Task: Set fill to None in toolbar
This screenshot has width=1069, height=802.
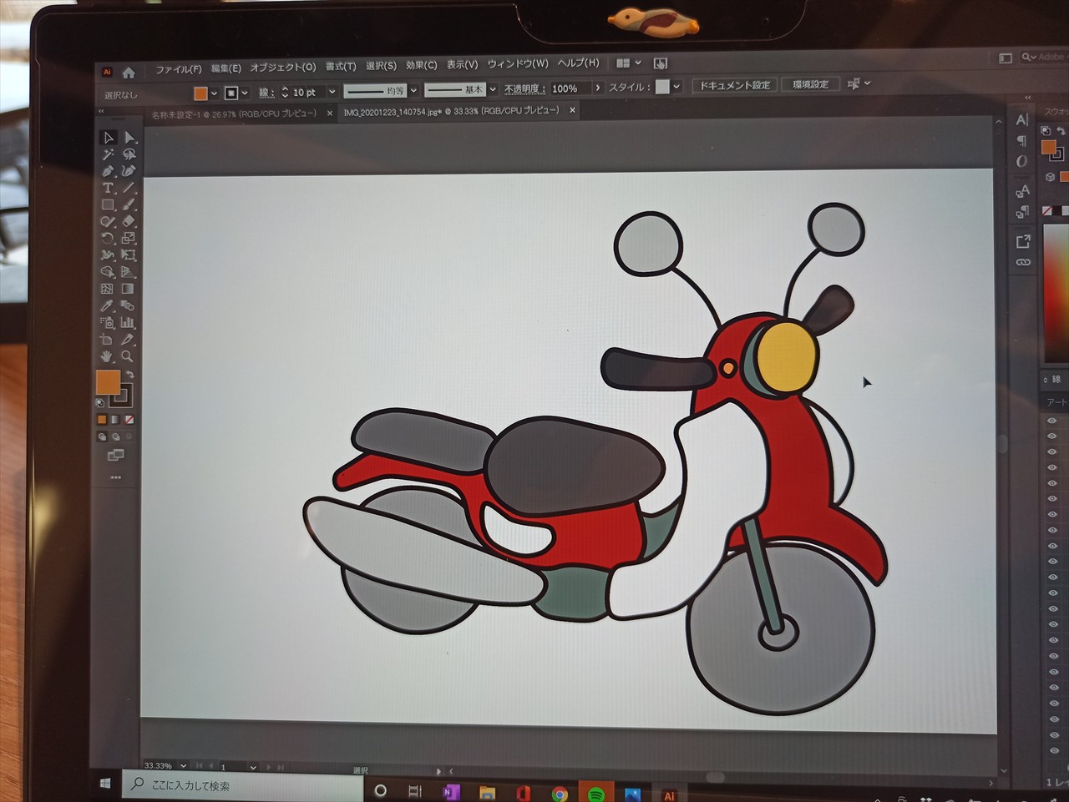Action: [x=129, y=420]
